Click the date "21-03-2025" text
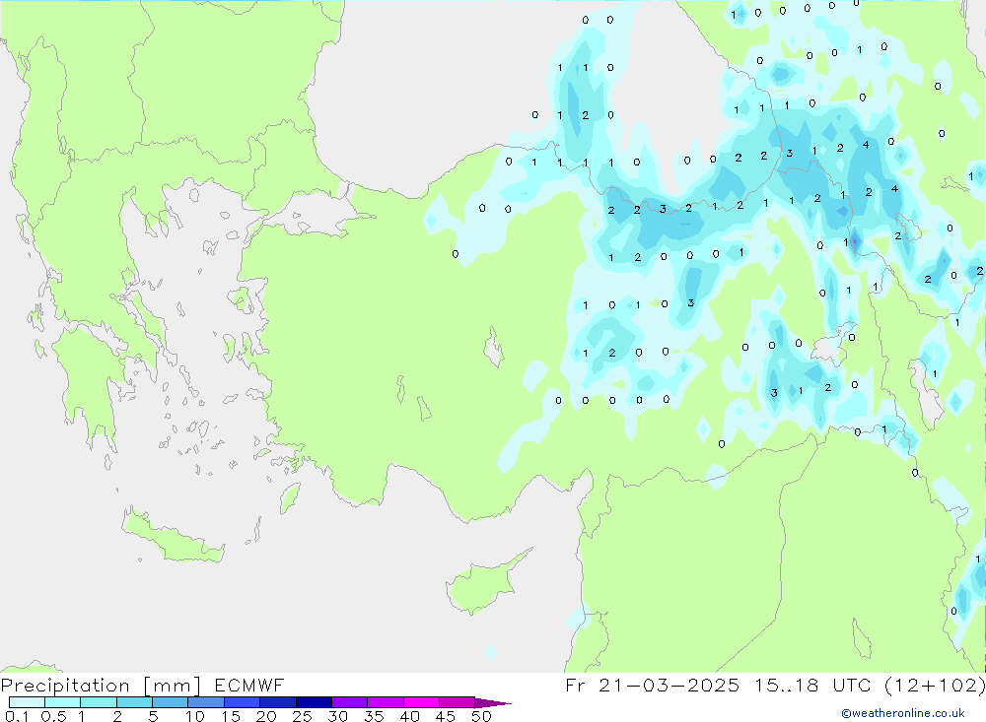This screenshot has width=986, height=722. (669, 685)
